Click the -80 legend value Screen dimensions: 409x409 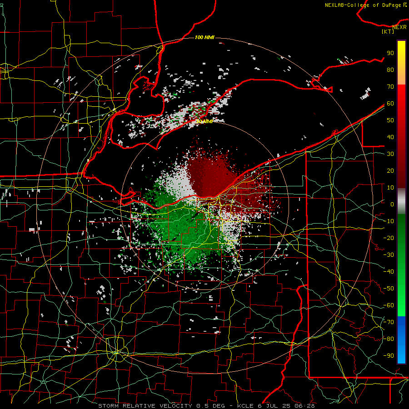pos(389,339)
